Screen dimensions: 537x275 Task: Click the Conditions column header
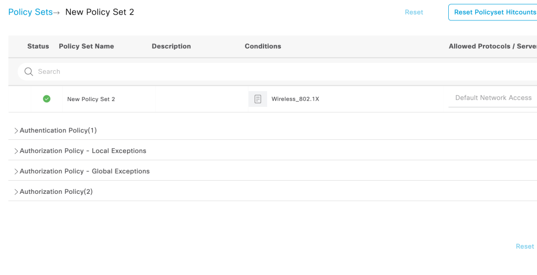[x=262, y=46]
